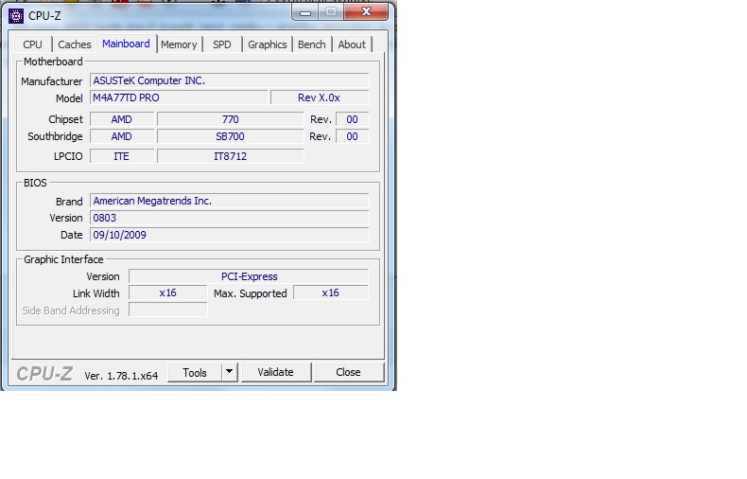The width and height of the screenshot is (747, 479).
Task: Click the Chipset Rev. 00 value
Action: point(352,119)
